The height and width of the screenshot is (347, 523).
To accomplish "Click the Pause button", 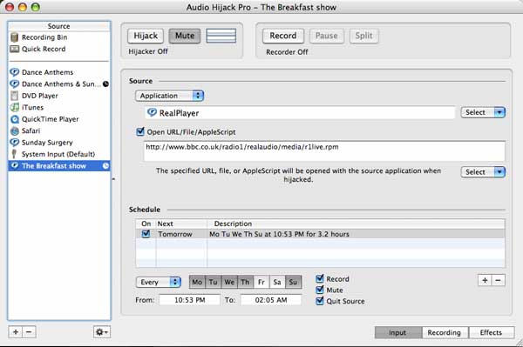I will pos(327,36).
